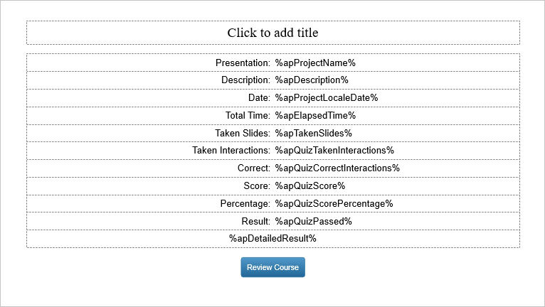Click the Correct label
The height and width of the screenshot is (307, 545).
click(x=254, y=168)
